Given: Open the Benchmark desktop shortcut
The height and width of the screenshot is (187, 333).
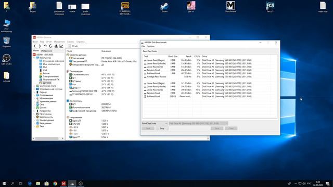Looking at the screenshot, I should coord(230,7).
